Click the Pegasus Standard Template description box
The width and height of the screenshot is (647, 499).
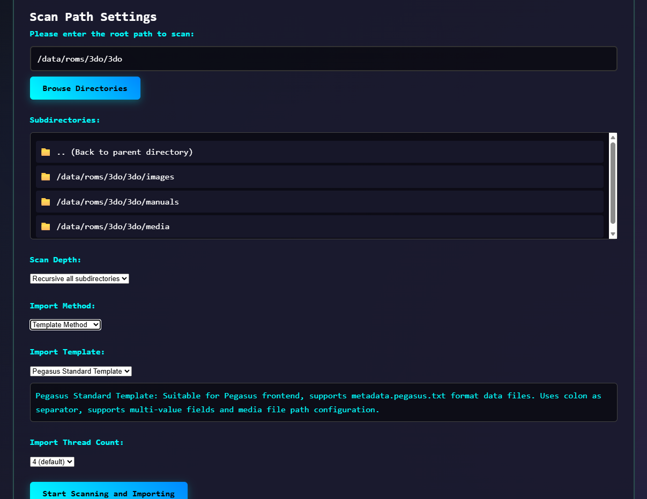coord(323,402)
